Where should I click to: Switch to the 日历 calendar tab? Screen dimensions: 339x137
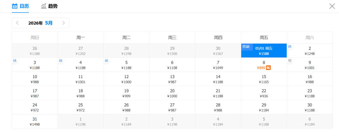[20, 6]
